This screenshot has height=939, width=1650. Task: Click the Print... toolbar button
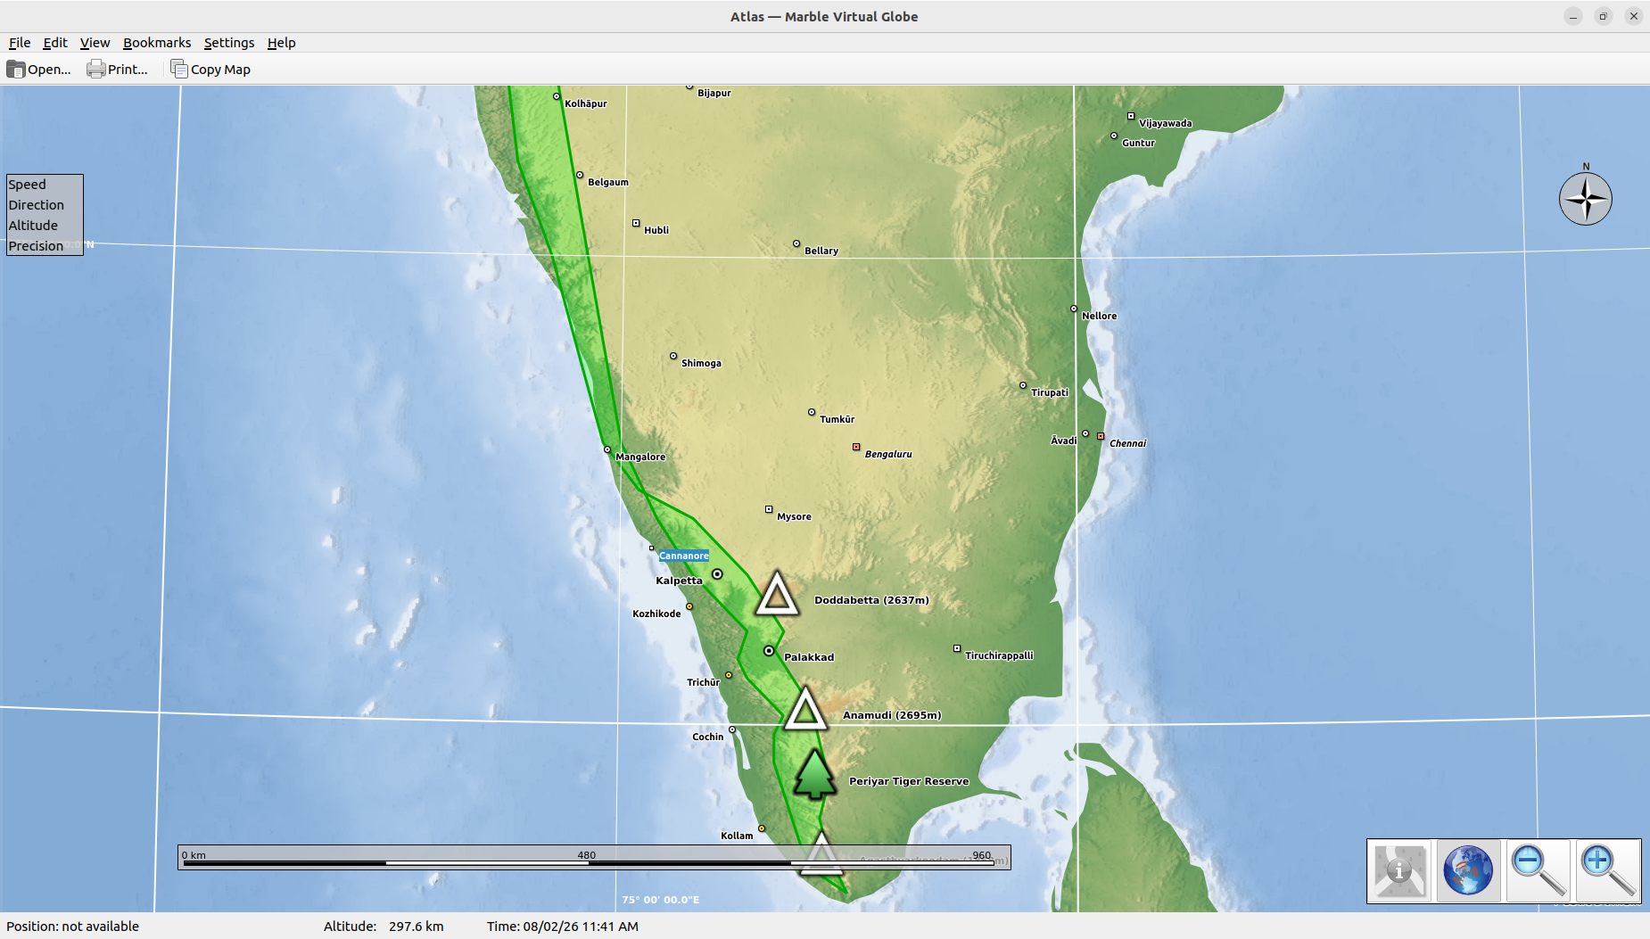118,70
